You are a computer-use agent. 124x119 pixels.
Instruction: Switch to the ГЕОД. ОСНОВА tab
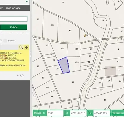(13, 8)
